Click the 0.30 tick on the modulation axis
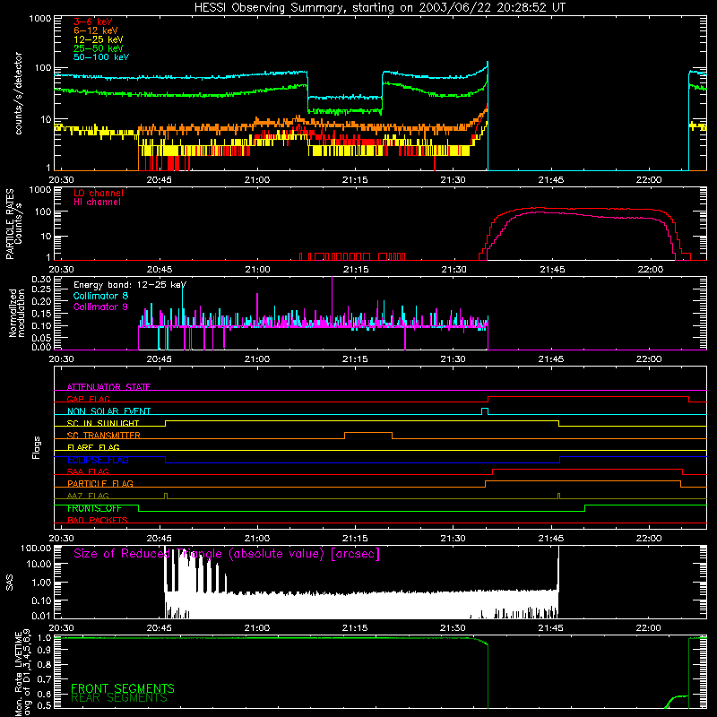This screenshot has height=717, width=717. point(41,279)
